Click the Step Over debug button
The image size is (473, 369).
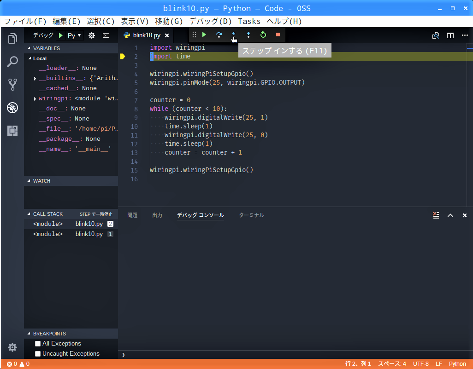[x=219, y=35]
